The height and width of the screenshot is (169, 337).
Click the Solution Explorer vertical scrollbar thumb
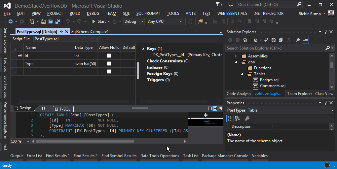point(332,65)
